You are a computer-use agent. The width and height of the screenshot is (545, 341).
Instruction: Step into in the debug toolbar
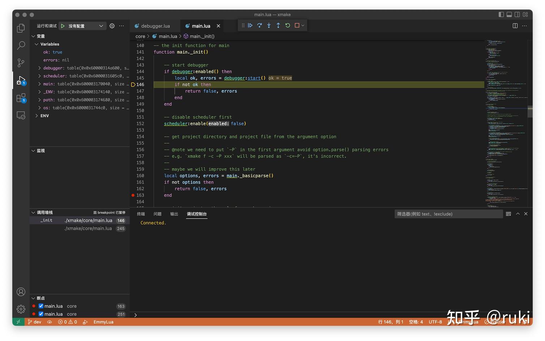[x=269, y=25]
